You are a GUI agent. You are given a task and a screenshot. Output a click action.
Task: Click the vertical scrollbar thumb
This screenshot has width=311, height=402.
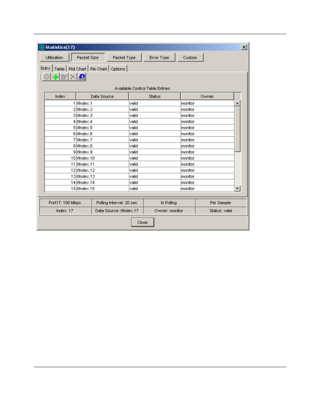point(237,129)
